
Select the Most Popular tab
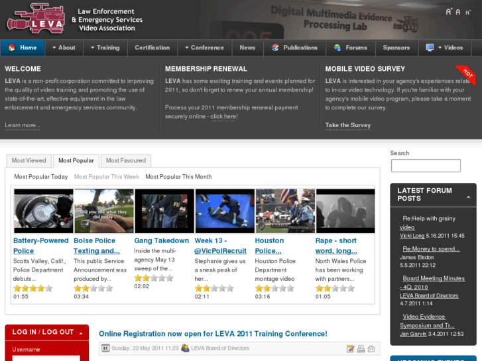coord(76,161)
